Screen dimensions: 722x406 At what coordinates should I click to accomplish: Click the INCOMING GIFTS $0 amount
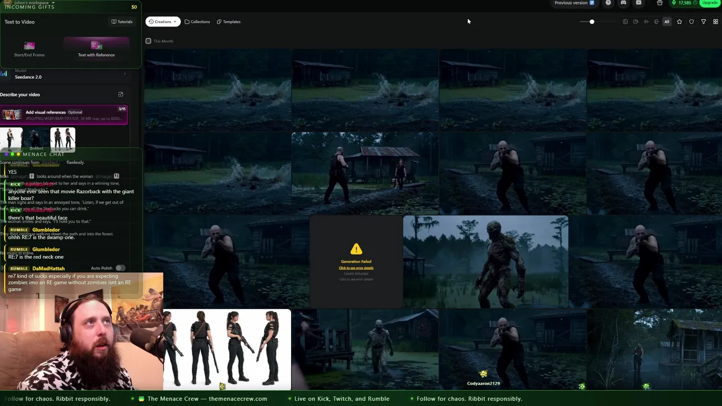pos(134,7)
